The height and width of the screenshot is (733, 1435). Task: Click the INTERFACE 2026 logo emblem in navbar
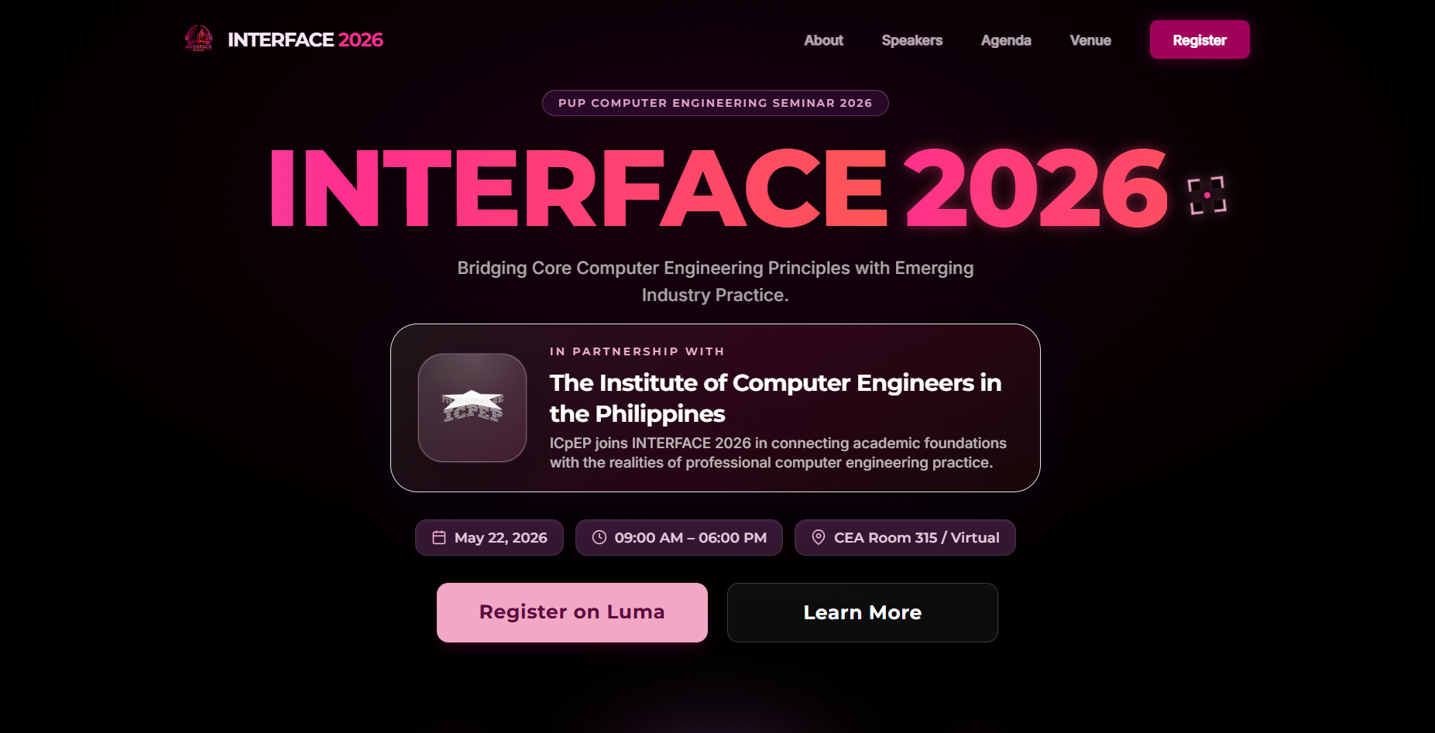point(198,39)
